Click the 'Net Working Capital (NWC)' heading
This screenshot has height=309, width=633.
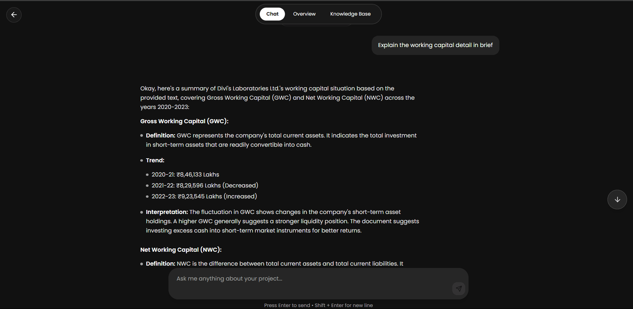point(181,250)
